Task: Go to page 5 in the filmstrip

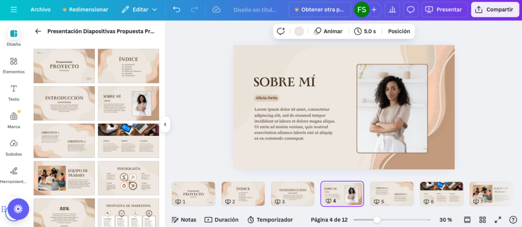Action: click(392, 194)
